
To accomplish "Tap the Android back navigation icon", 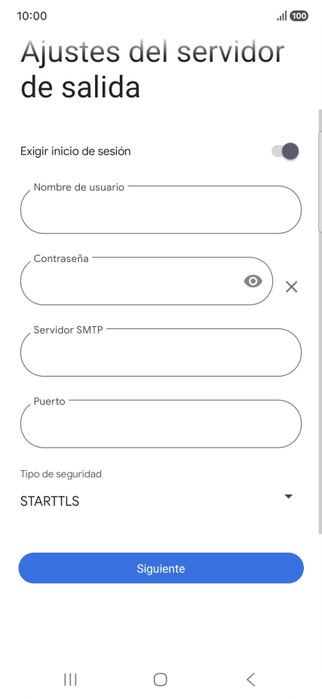I will [x=251, y=679].
